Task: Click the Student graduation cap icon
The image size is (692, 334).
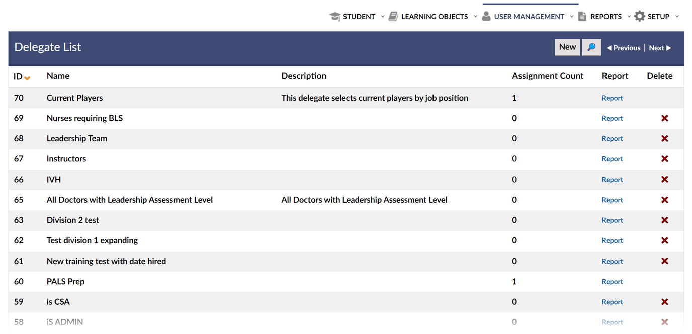Action: (334, 16)
